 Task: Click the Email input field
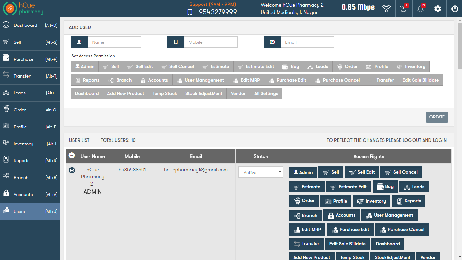click(307, 42)
